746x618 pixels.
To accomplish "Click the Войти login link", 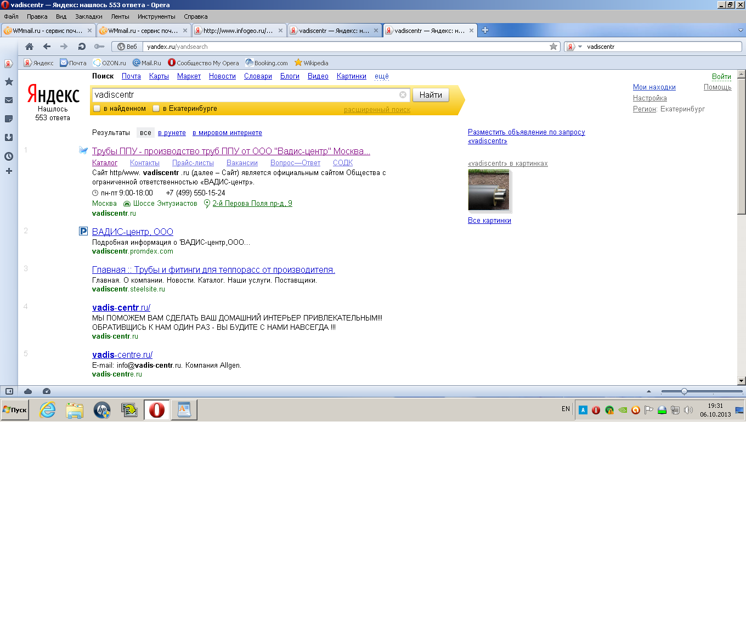I will [x=721, y=76].
